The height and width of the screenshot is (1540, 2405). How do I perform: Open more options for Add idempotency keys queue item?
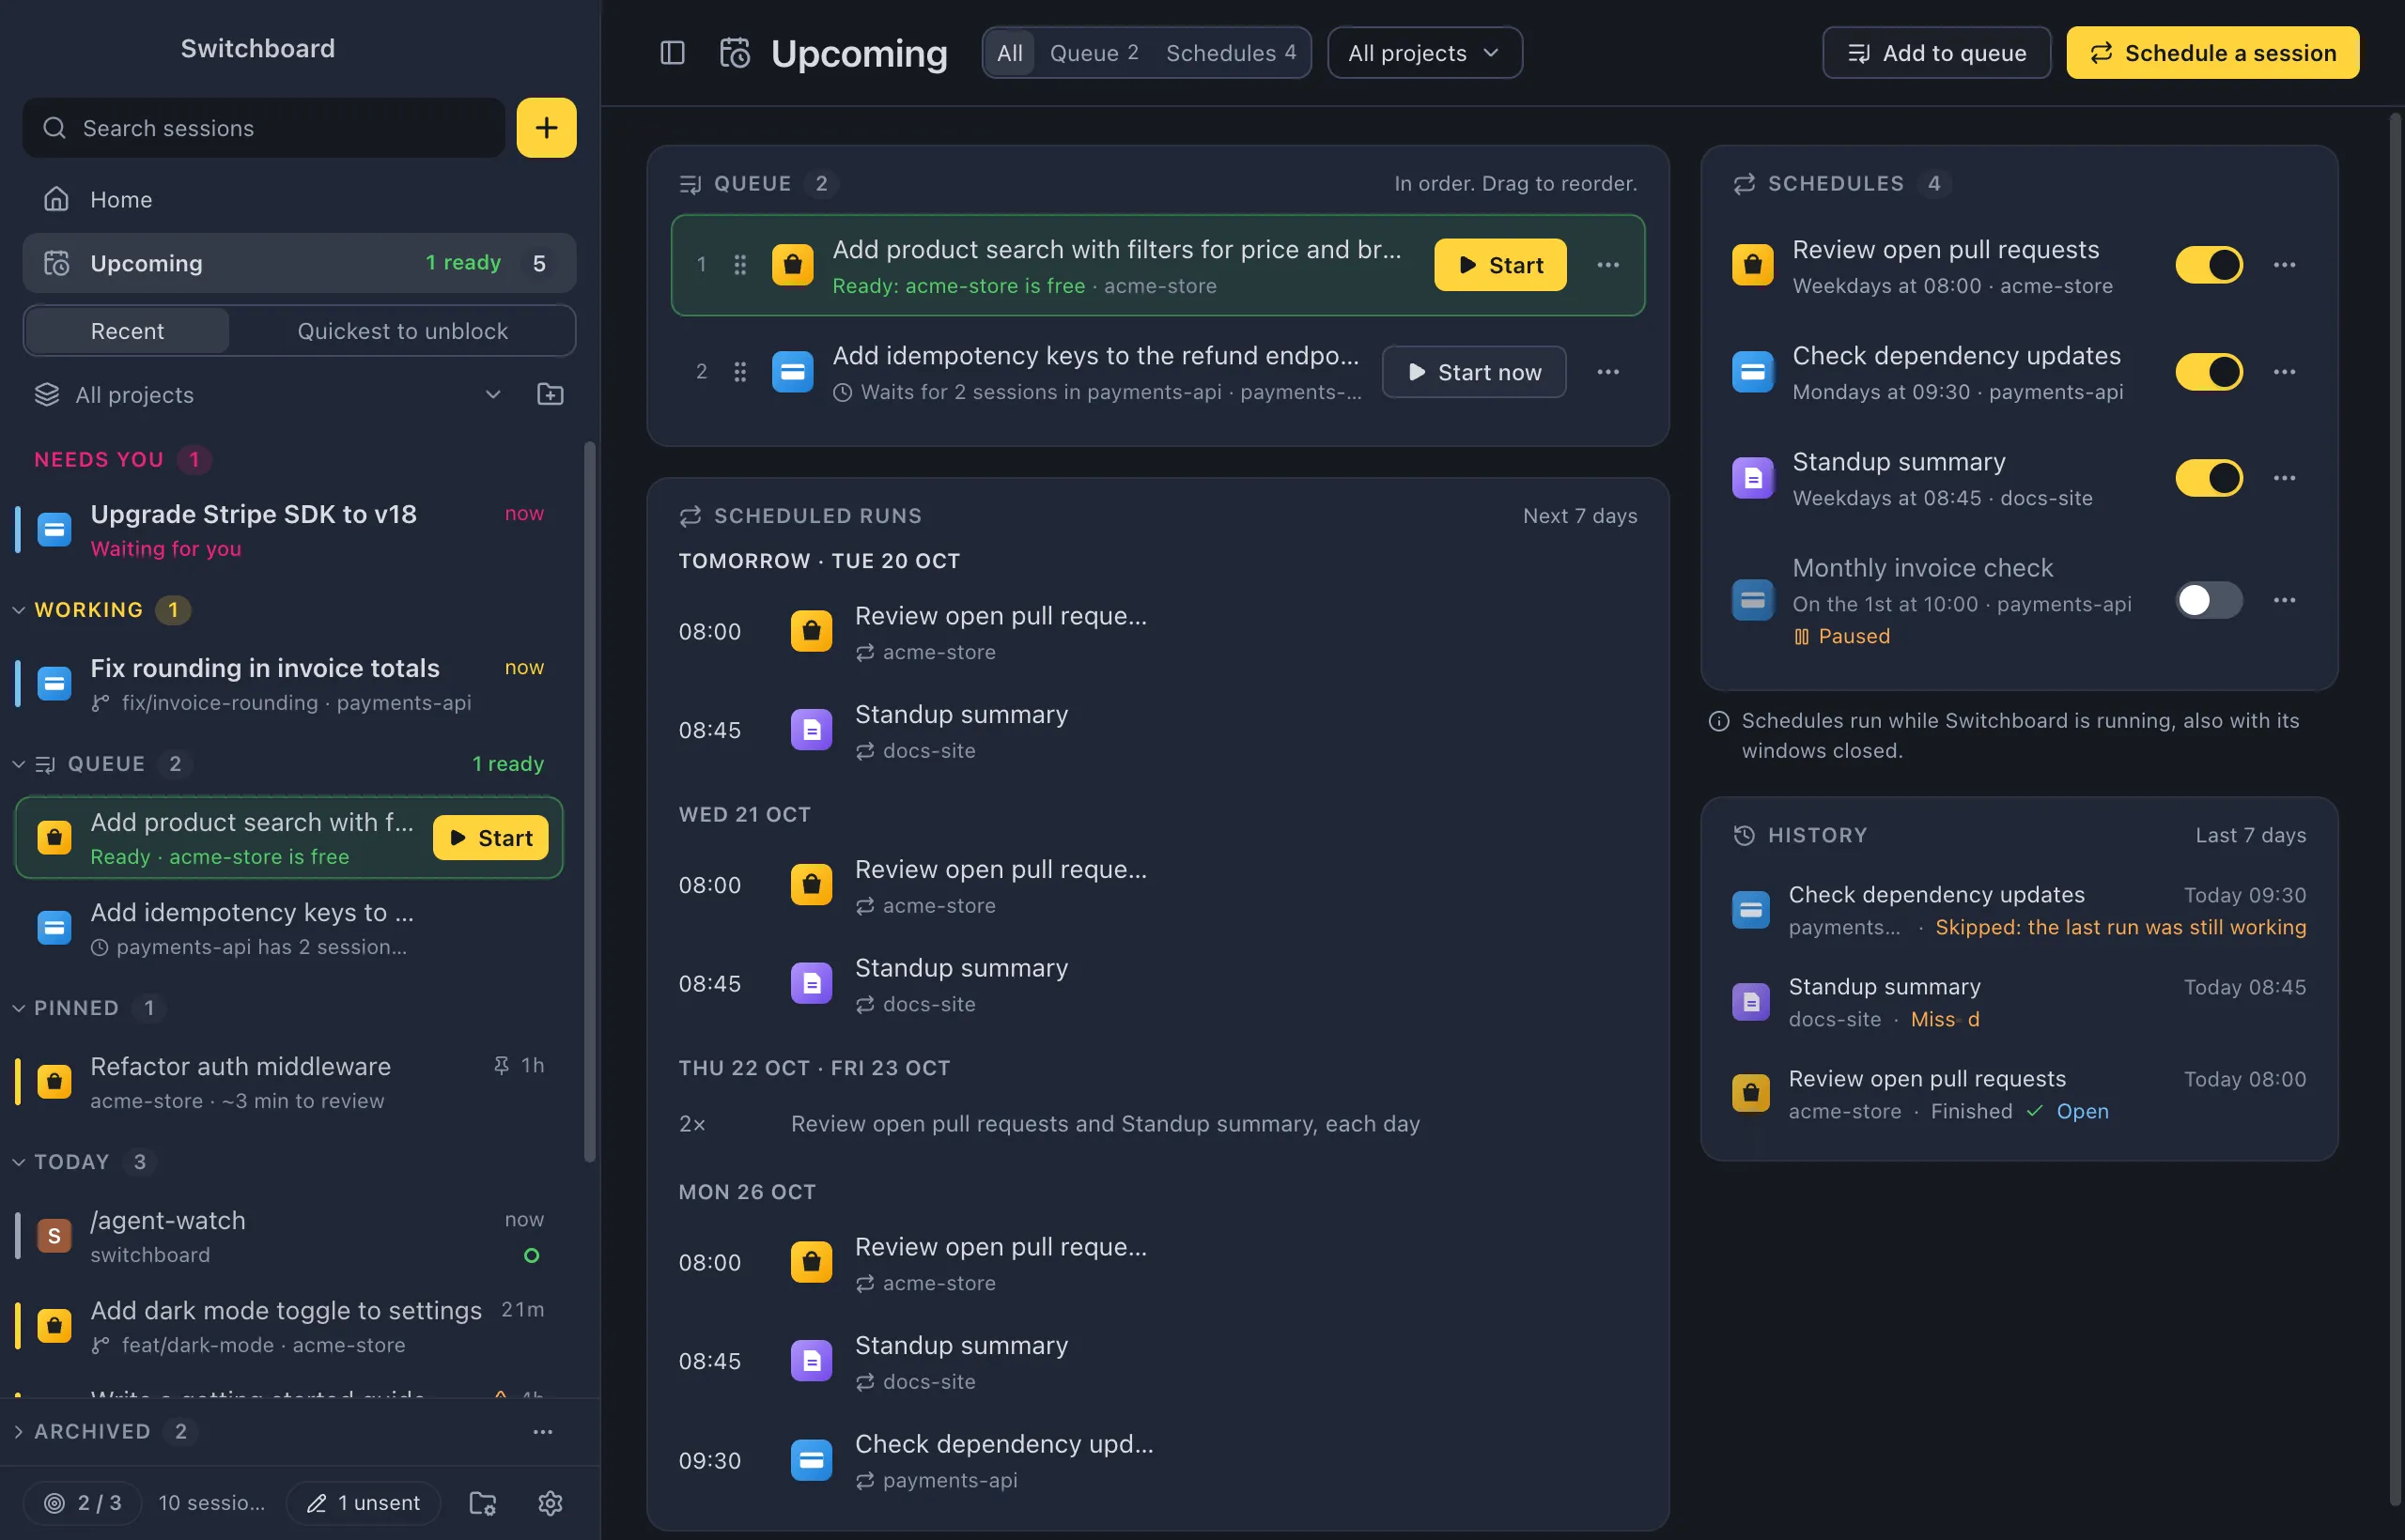click(x=1607, y=372)
